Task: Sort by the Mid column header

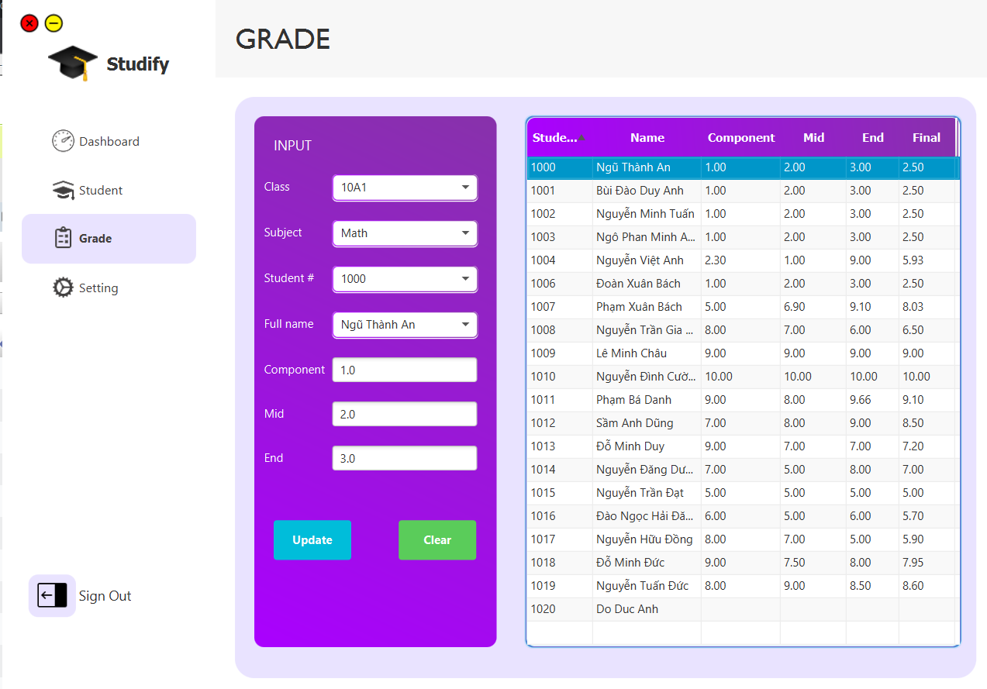Action: pos(813,138)
